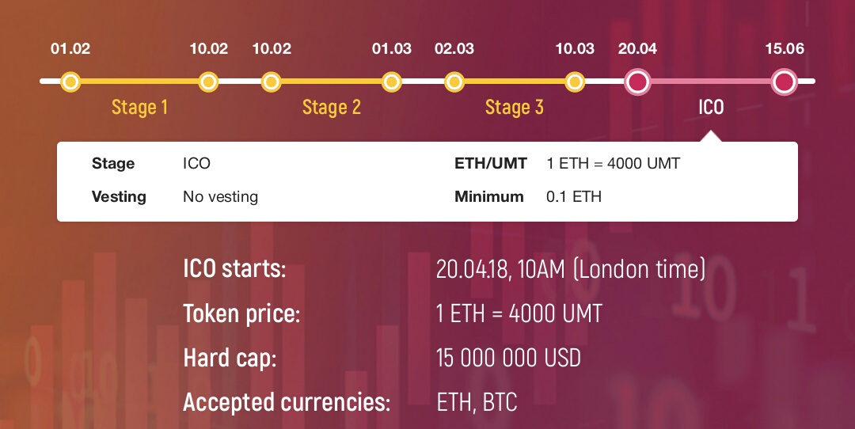Select the ICO end marker at 15.06
Viewport: 855px width, 429px height.
[784, 82]
